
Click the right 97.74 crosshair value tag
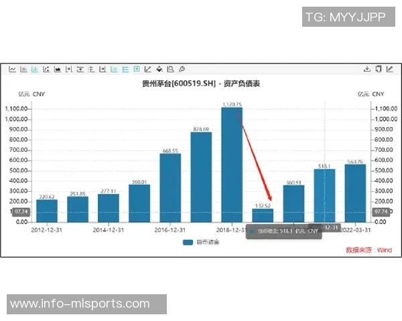(381, 212)
